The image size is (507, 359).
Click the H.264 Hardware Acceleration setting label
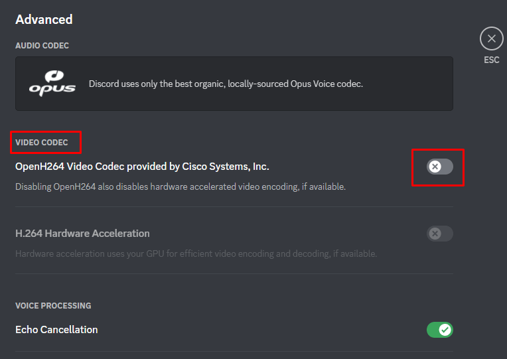tap(82, 234)
